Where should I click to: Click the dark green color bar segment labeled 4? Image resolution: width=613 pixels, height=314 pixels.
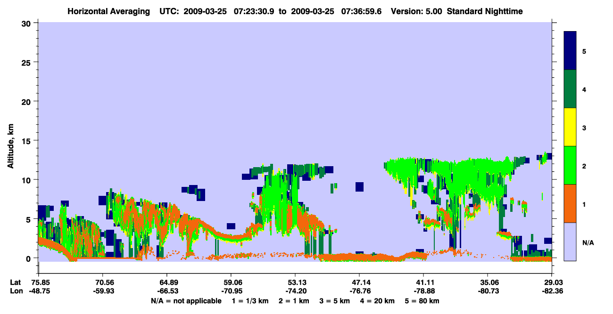[570, 89]
